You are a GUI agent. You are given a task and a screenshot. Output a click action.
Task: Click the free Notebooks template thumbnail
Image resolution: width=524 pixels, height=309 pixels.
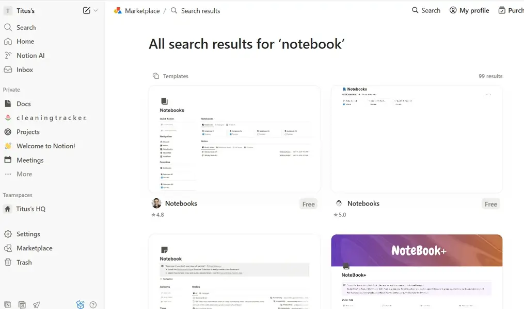point(234,139)
